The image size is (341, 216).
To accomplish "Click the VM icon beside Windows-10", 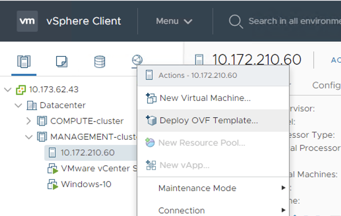I will point(53,184).
